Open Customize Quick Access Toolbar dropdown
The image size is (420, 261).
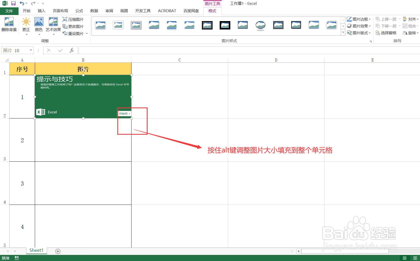pyautogui.click(x=43, y=4)
